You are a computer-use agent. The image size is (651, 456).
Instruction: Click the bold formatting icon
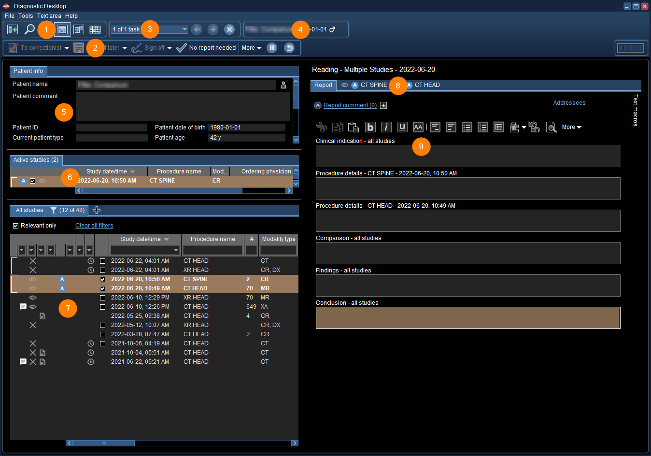370,127
